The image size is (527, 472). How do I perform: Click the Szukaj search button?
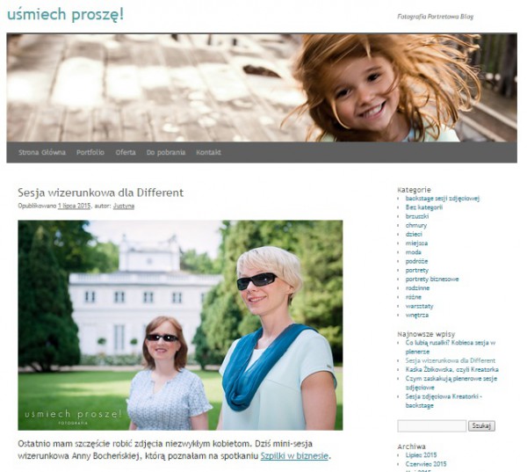[481, 426]
